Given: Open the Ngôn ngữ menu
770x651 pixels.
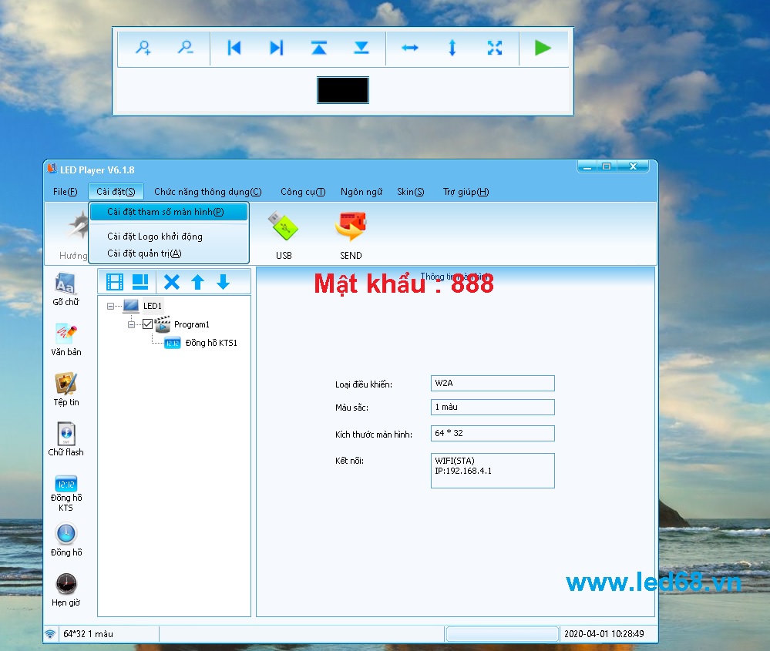Looking at the screenshot, I should pyautogui.click(x=361, y=192).
